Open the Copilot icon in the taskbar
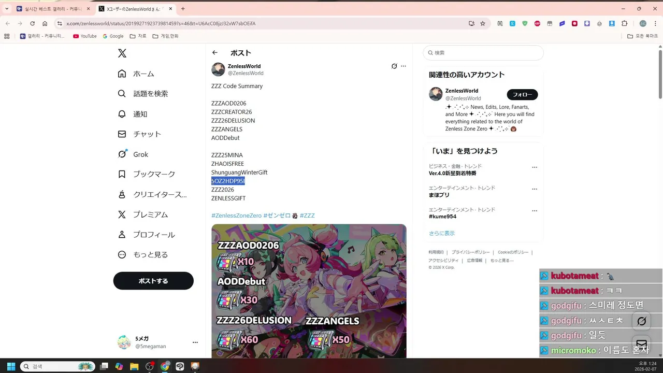Viewport: 663px width, 373px height. pos(119,366)
